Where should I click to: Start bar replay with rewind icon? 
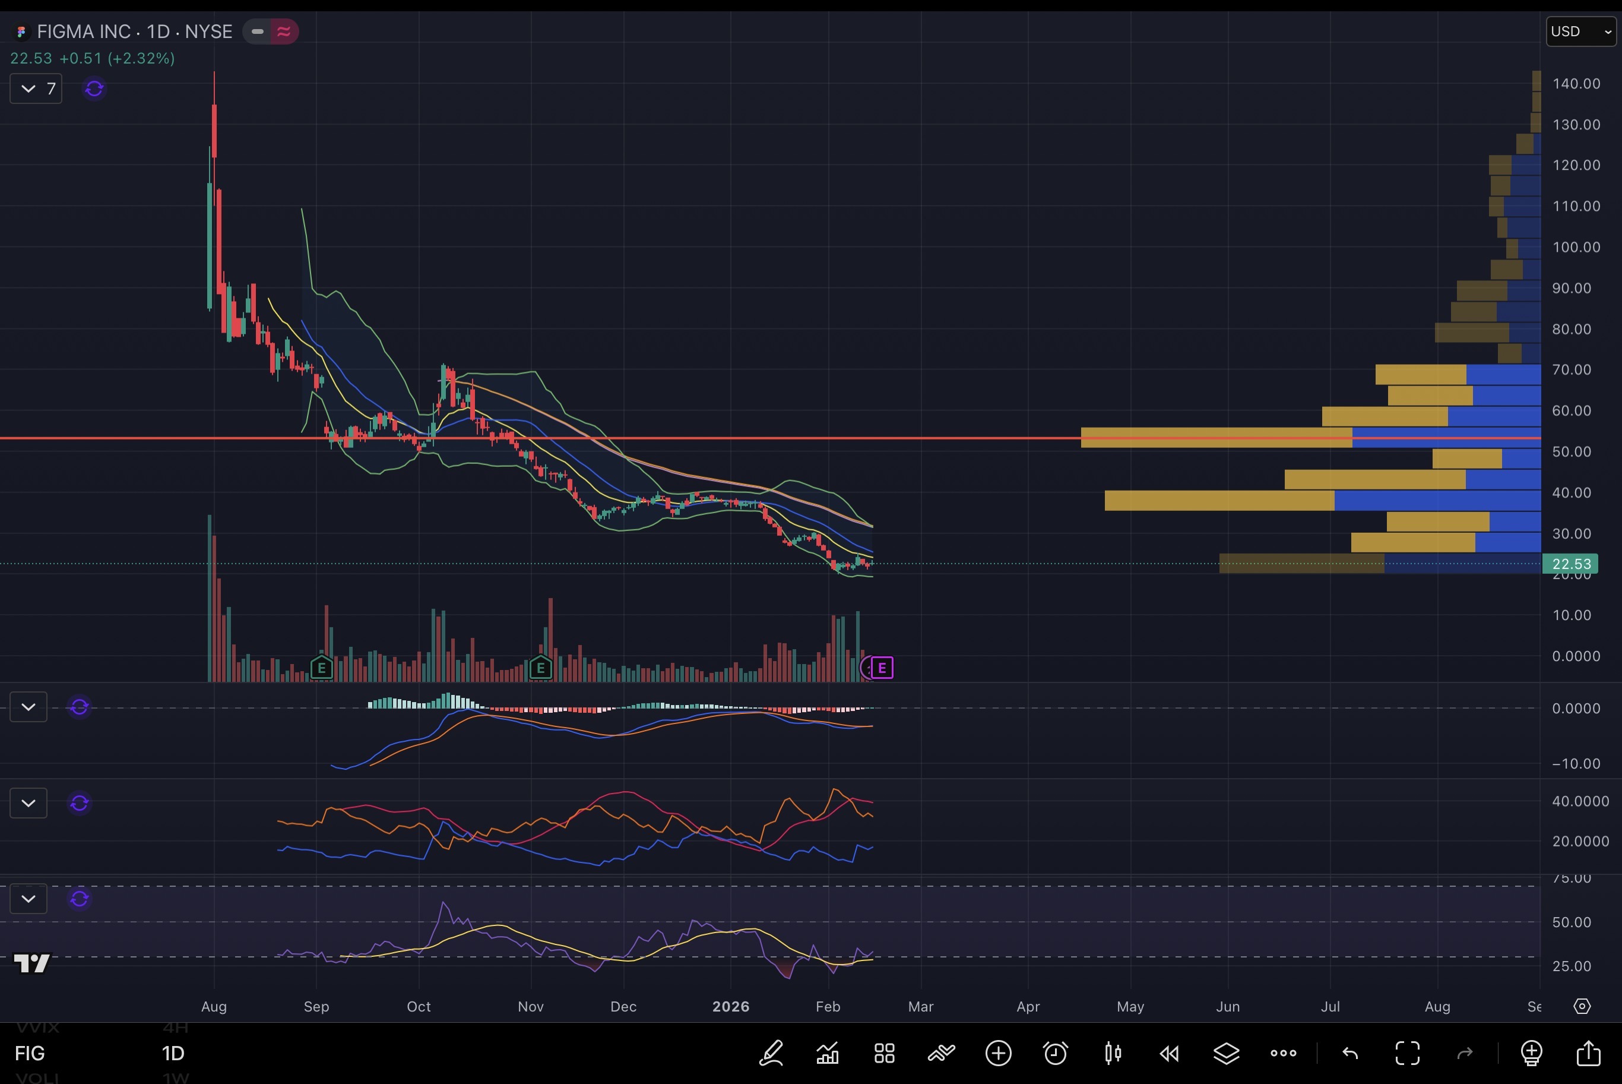(1169, 1053)
